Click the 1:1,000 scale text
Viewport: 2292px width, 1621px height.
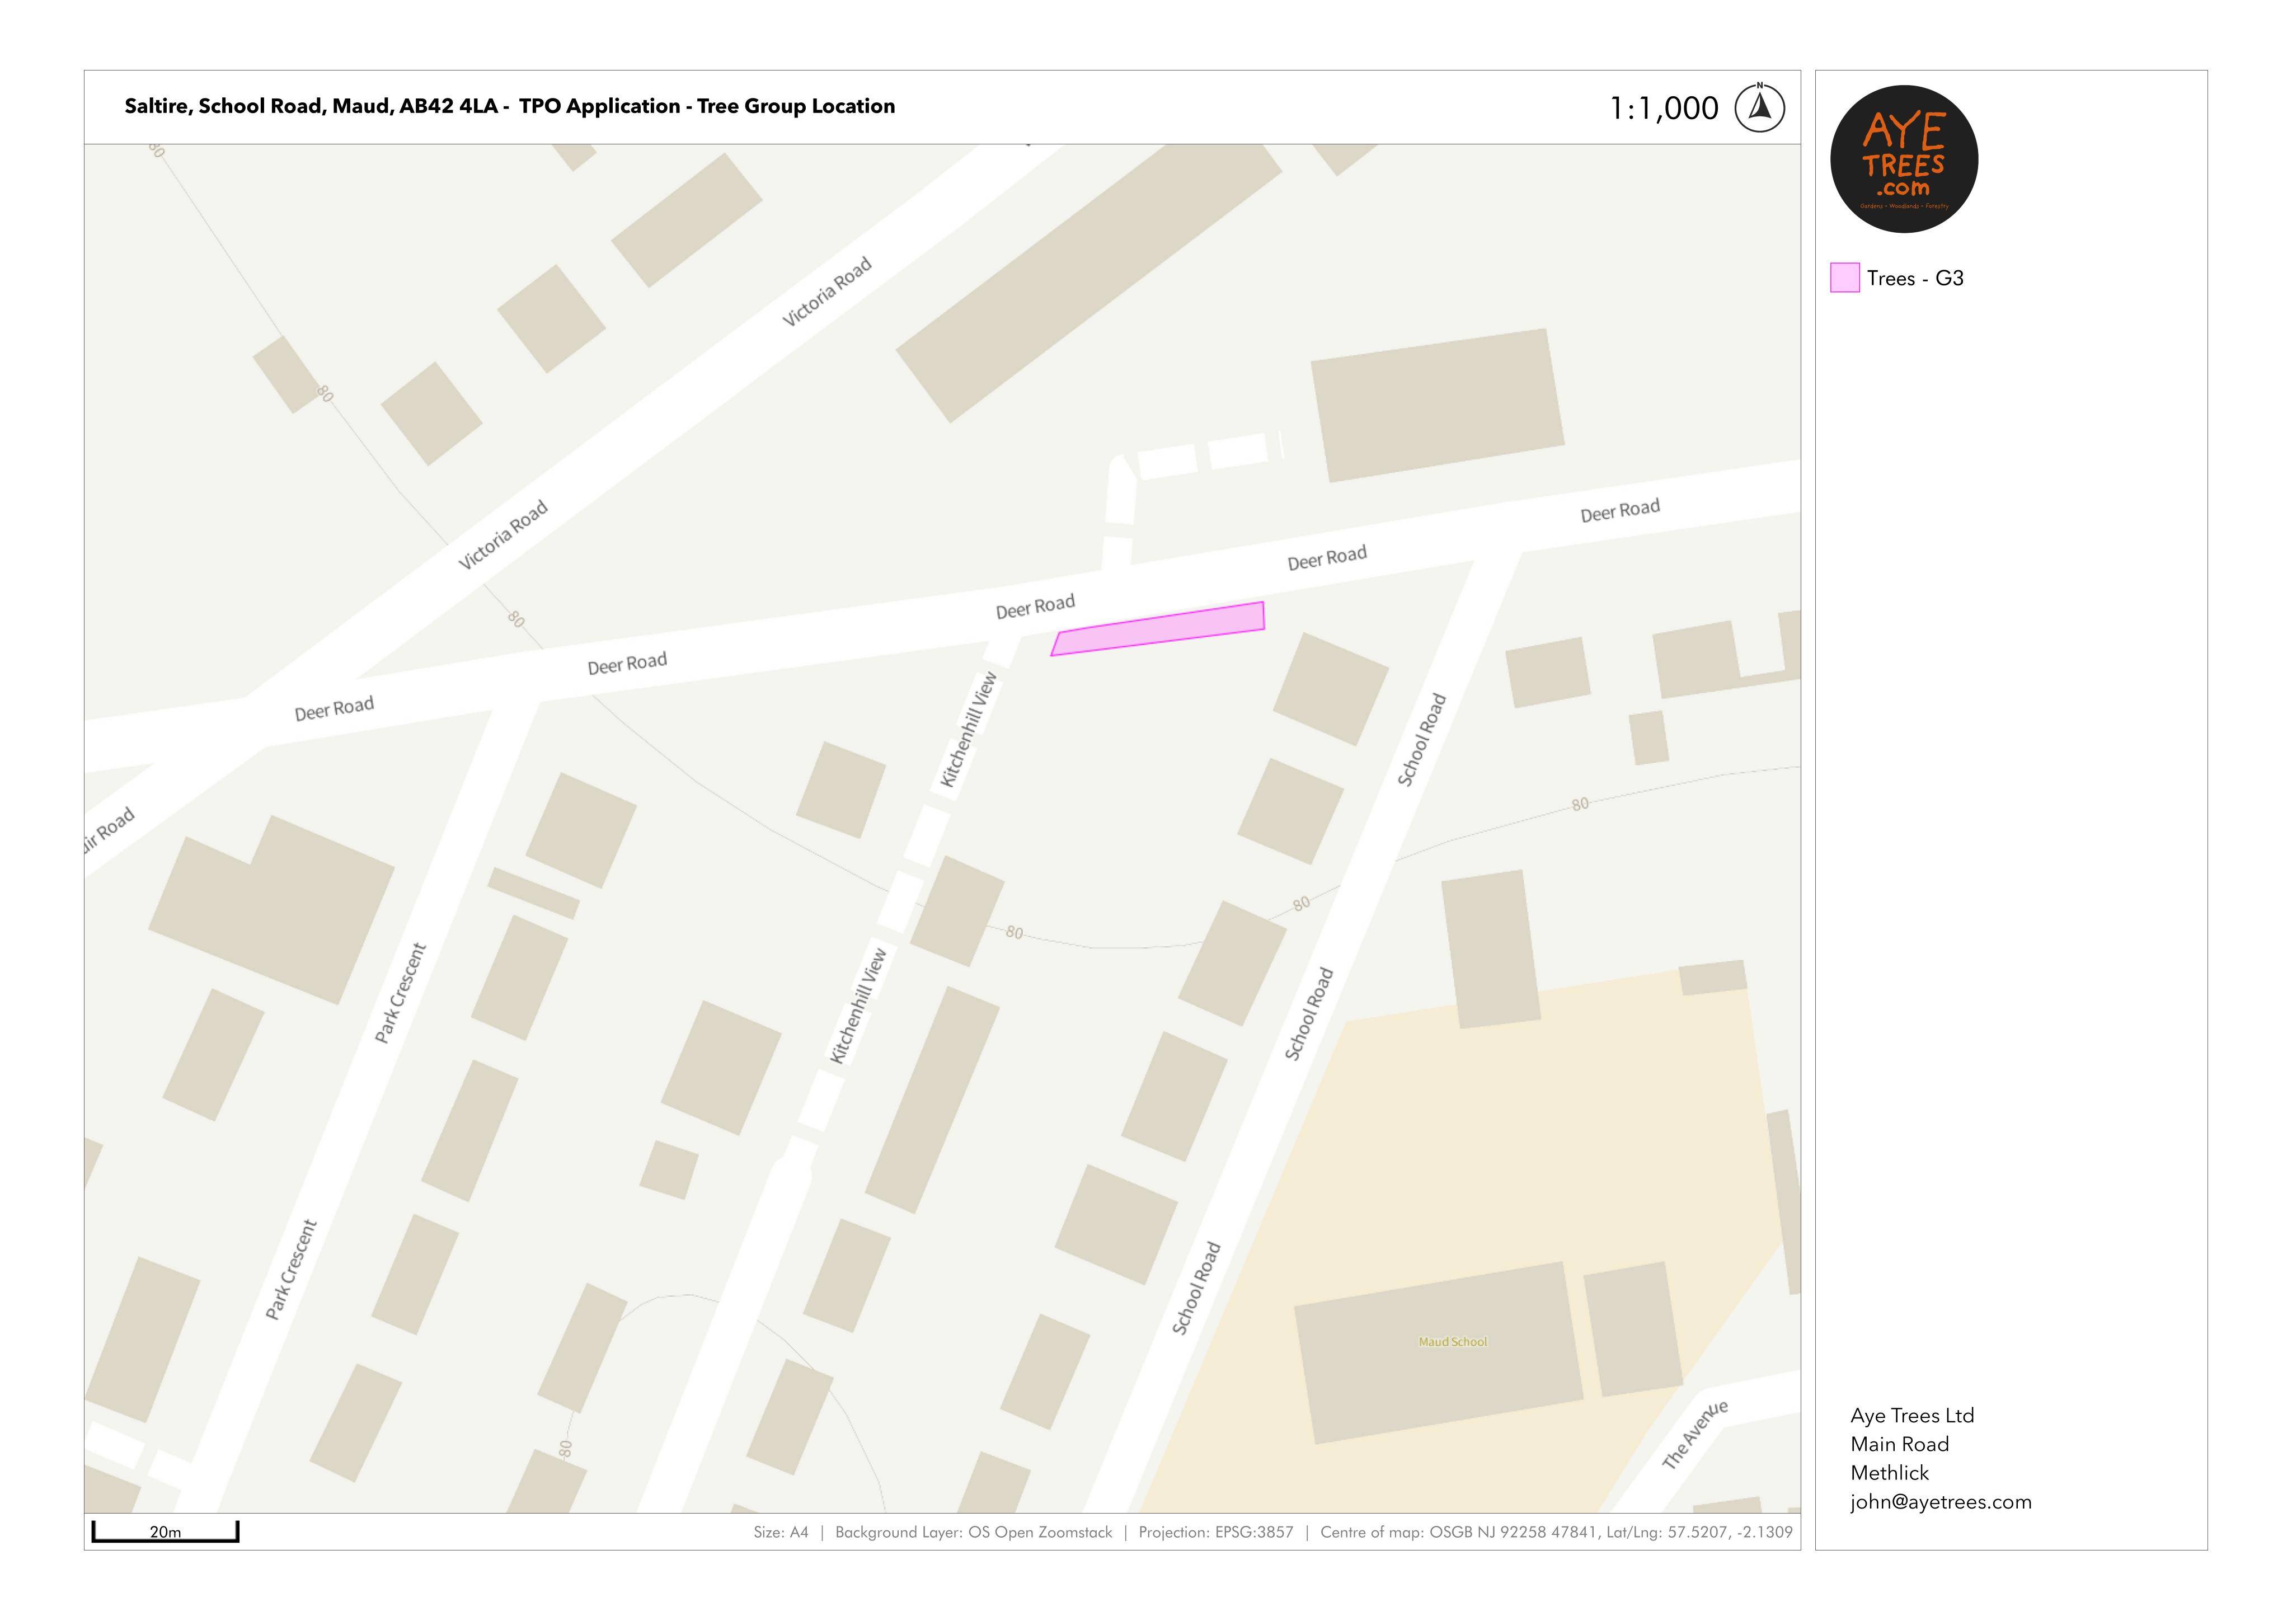click(x=1664, y=108)
